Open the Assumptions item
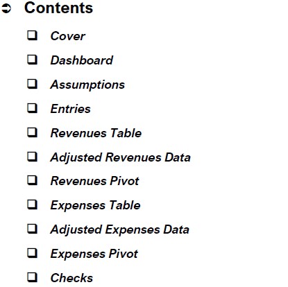288x287 pixels. pyautogui.click(x=87, y=85)
